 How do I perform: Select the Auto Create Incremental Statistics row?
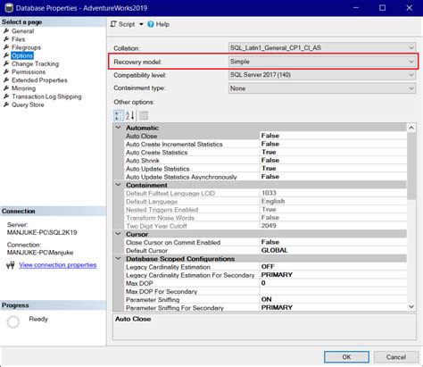click(x=265, y=144)
